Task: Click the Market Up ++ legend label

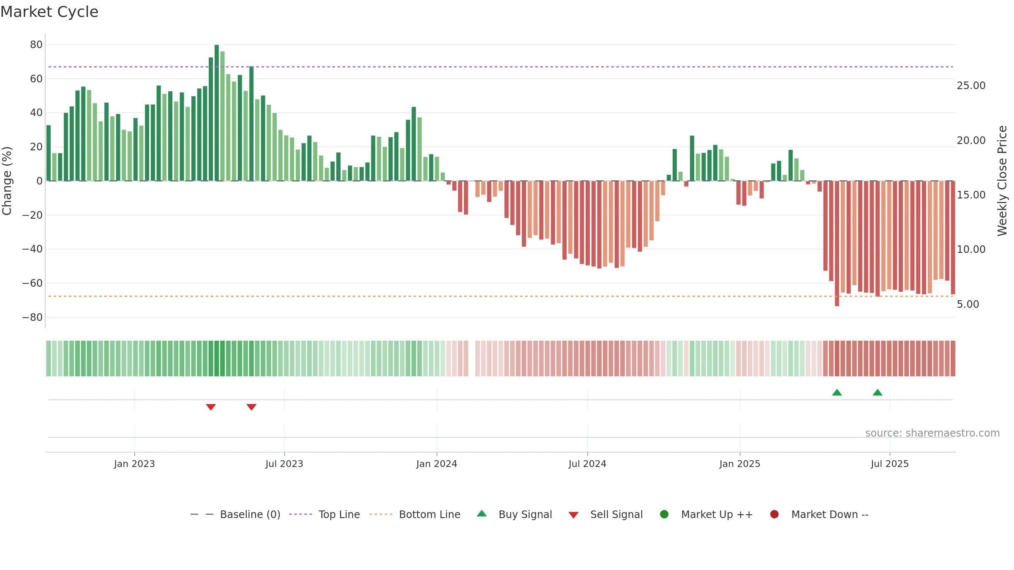Action: click(717, 514)
